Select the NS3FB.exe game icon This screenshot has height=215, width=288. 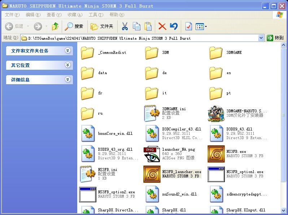[216, 154]
